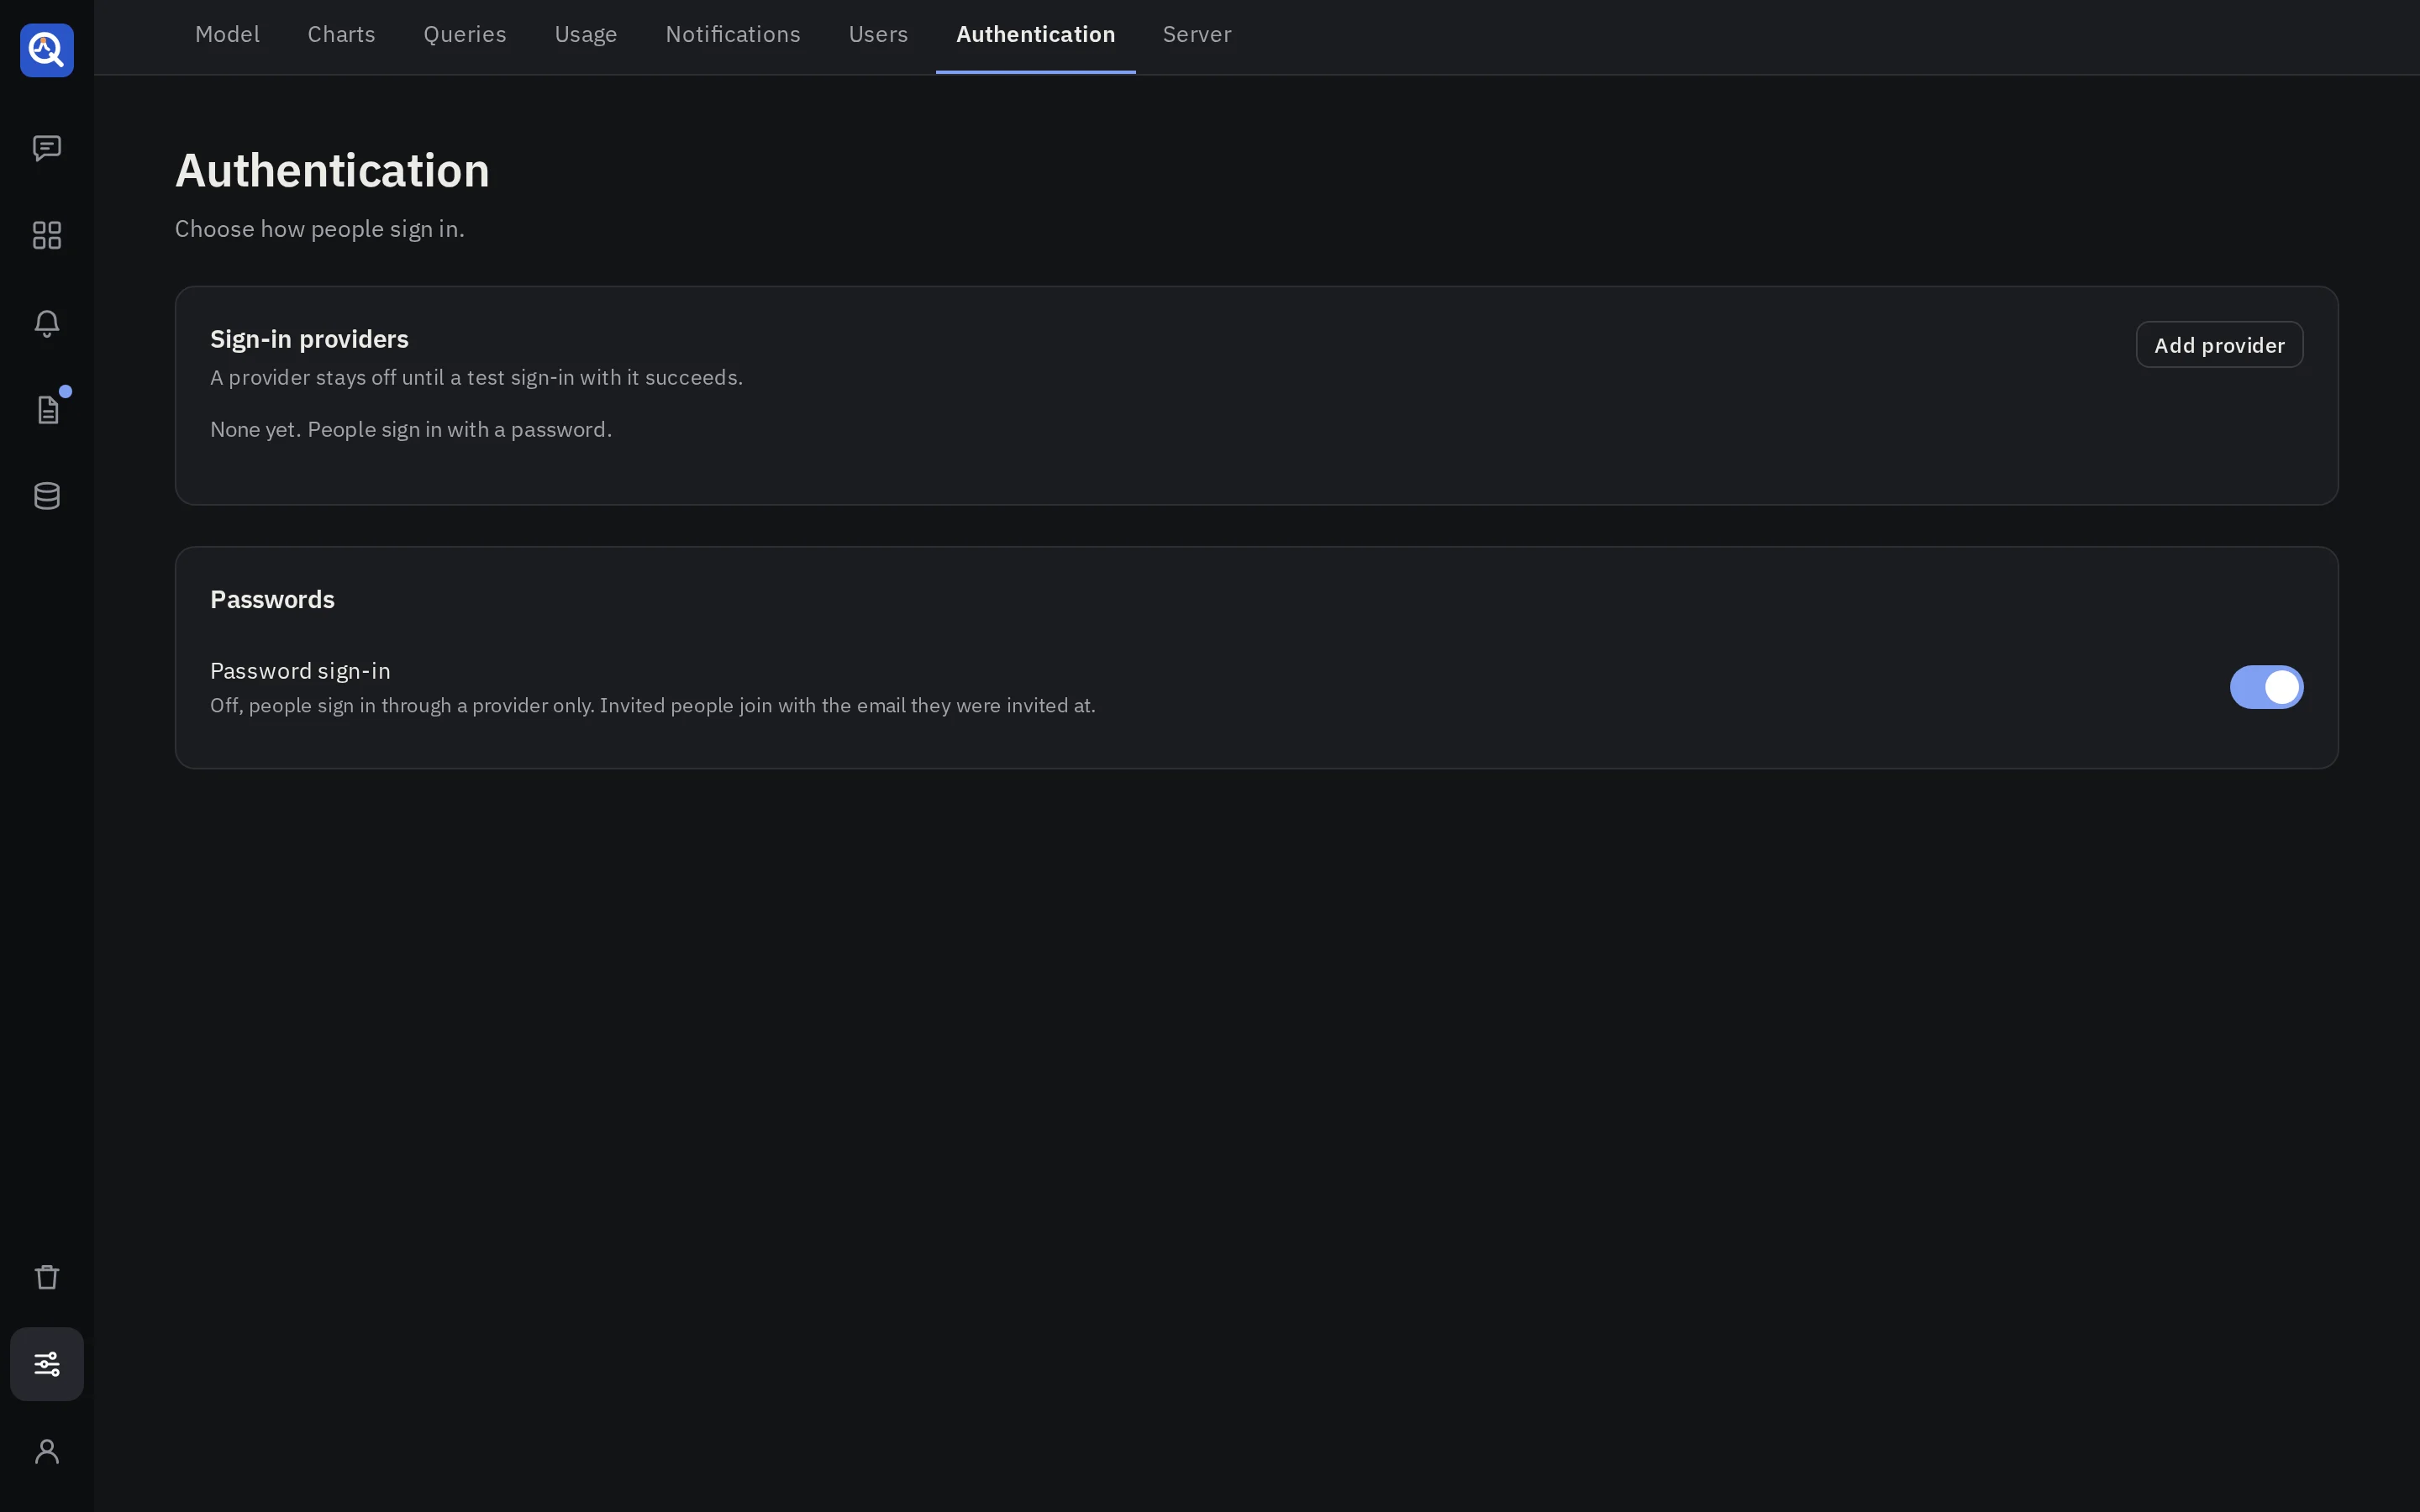
Task: Switch to the Charts tab
Action: pyautogui.click(x=341, y=35)
